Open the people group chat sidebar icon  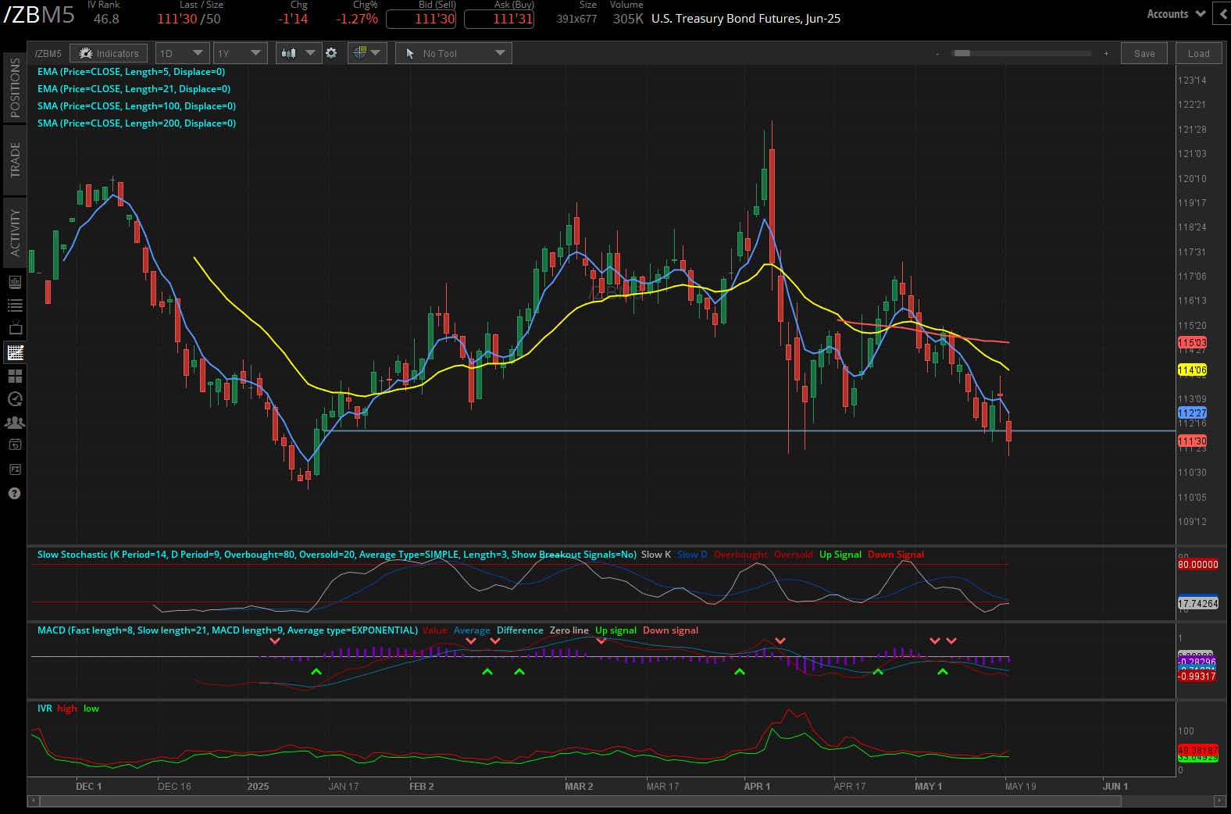pos(15,423)
